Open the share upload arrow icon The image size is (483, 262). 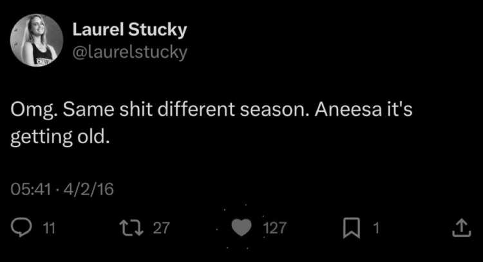click(462, 227)
